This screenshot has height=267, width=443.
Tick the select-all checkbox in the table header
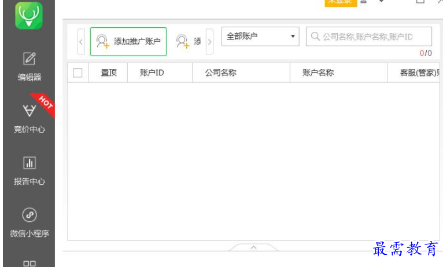[x=77, y=73]
